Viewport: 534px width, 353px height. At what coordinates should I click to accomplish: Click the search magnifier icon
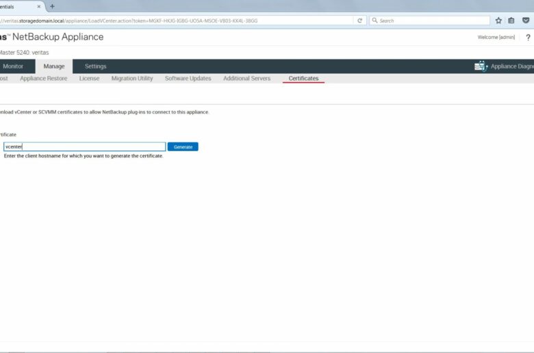374,21
